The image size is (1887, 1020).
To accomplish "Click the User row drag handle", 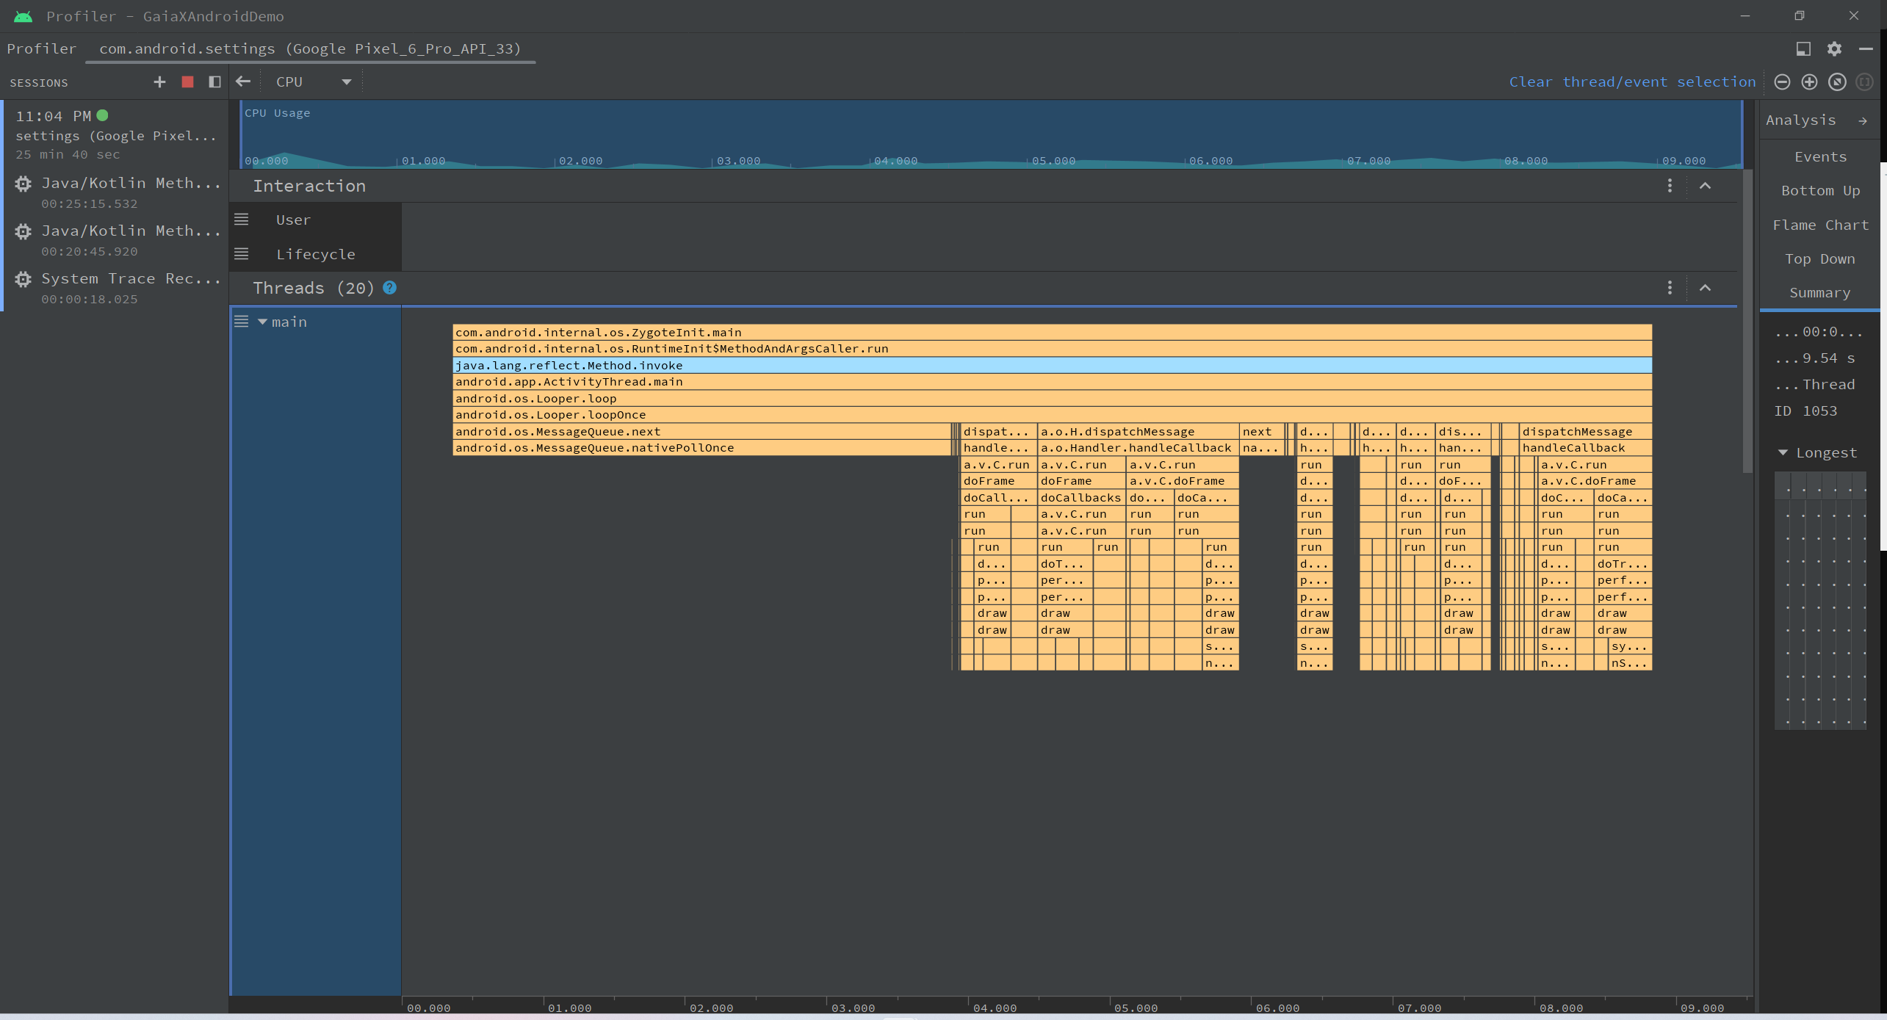I will [x=241, y=220].
